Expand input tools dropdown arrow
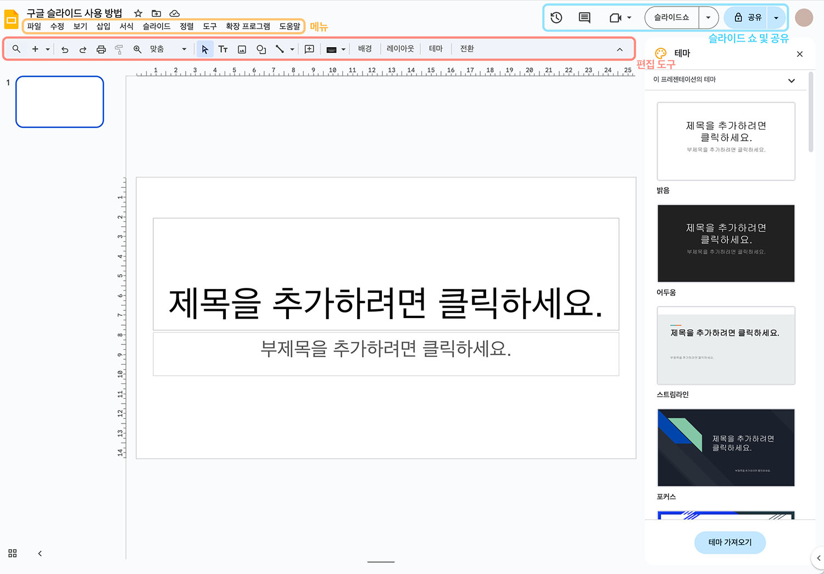 click(x=343, y=49)
